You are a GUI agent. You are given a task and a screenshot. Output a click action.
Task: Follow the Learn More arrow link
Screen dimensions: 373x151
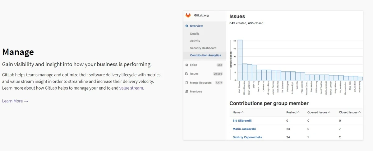[15, 101]
